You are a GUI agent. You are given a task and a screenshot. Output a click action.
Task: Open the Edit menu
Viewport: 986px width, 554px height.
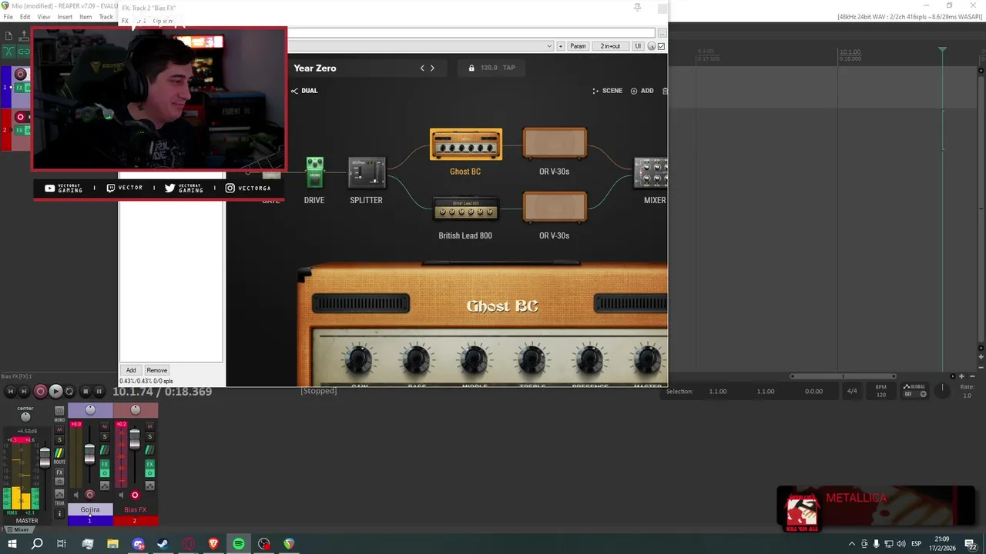click(x=25, y=17)
